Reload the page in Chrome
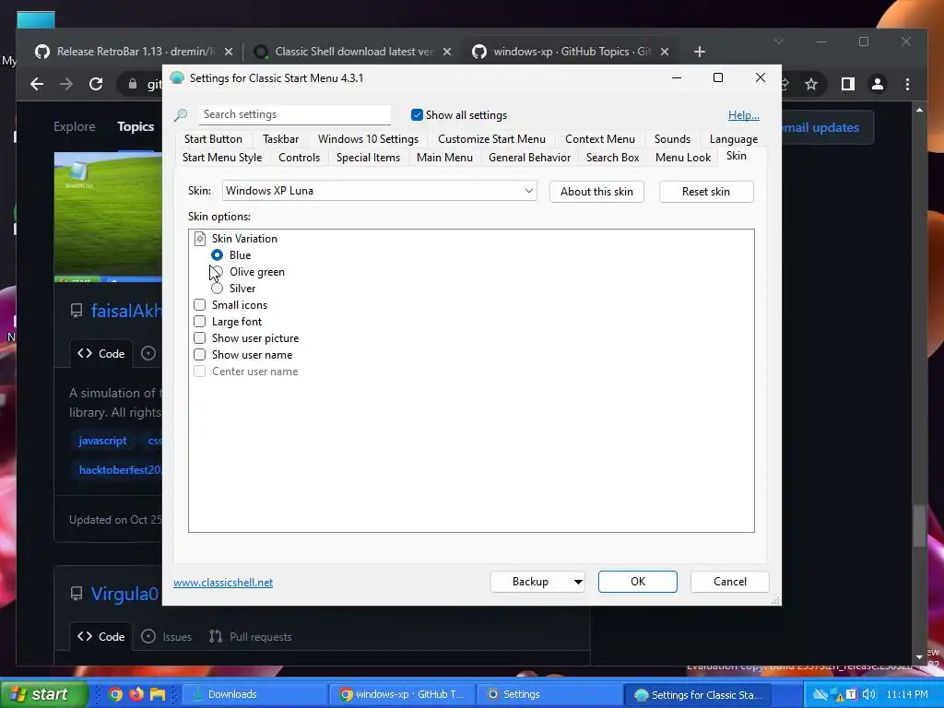 point(96,84)
